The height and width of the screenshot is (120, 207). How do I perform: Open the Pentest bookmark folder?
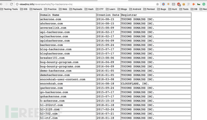149,9
